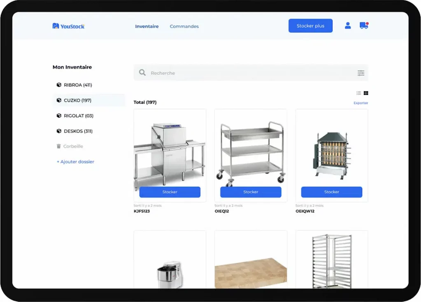Viewport: 421px width, 302px height.
Task: Open the Corbeille trash icon
Action: pyautogui.click(x=58, y=146)
